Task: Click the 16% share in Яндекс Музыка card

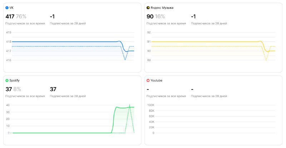Action: point(160,16)
